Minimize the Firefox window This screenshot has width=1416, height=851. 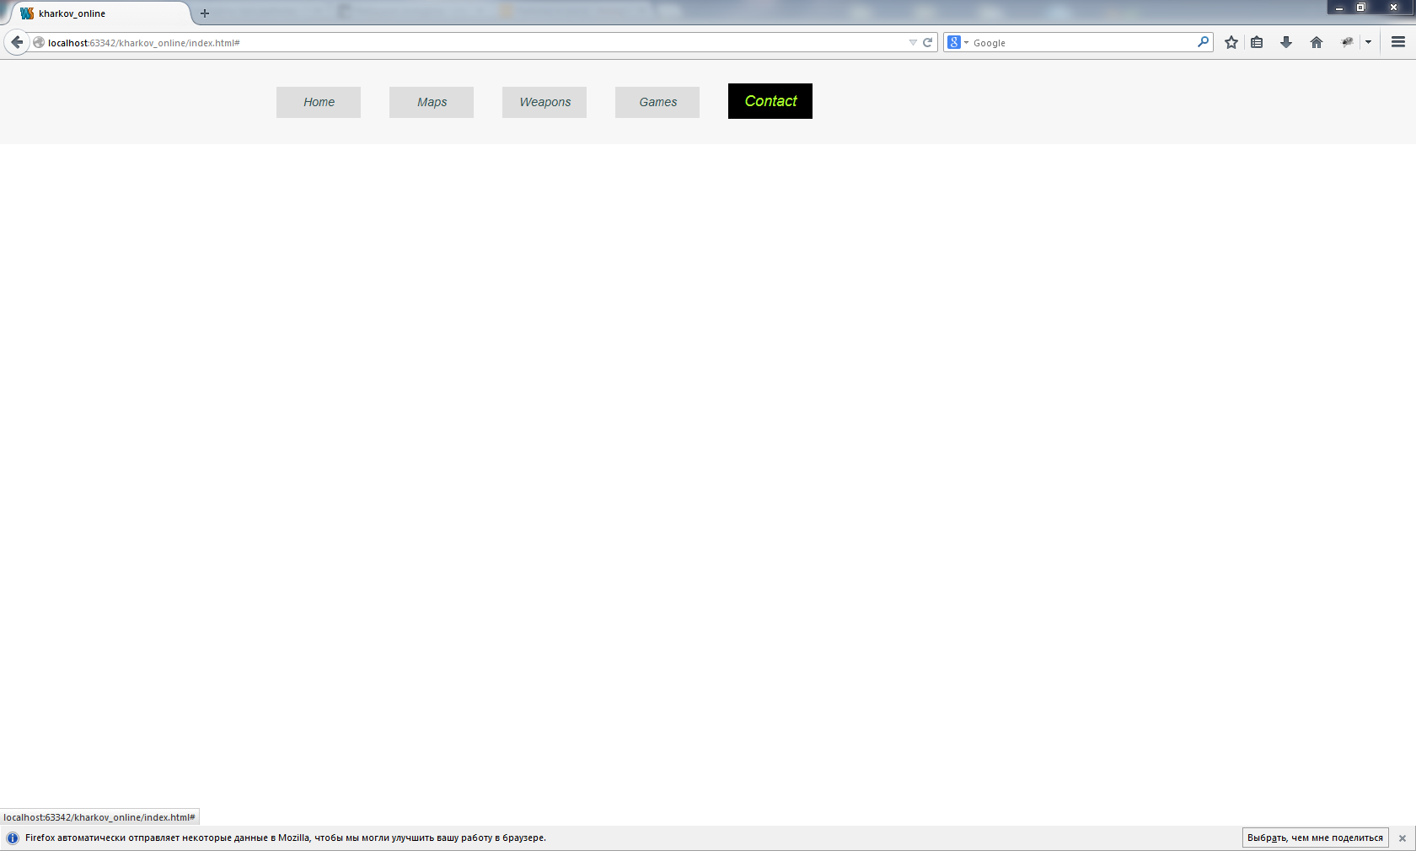click(1338, 7)
